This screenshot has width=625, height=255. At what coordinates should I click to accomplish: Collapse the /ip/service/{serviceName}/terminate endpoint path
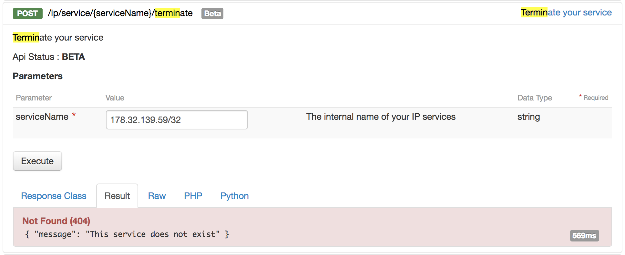click(120, 13)
